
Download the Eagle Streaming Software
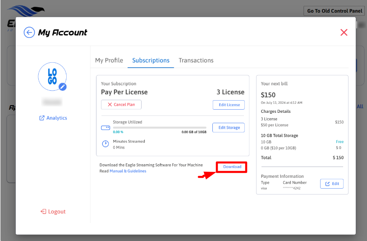(232, 167)
